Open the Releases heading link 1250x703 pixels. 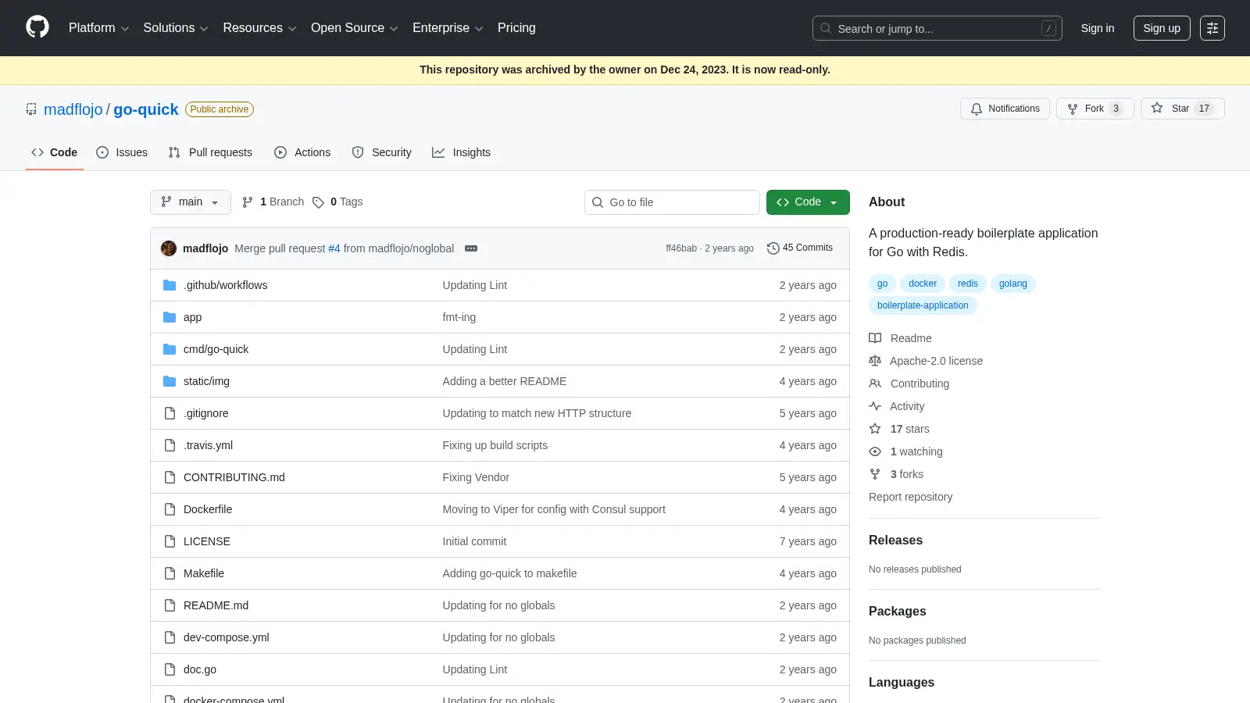[x=895, y=541]
